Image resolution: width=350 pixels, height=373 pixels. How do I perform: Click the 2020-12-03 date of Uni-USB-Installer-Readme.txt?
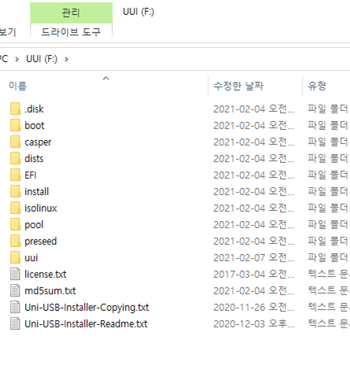click(254, 323)
